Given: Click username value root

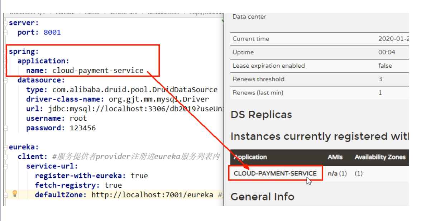Looking at the screenshot, I should [78, 118].
